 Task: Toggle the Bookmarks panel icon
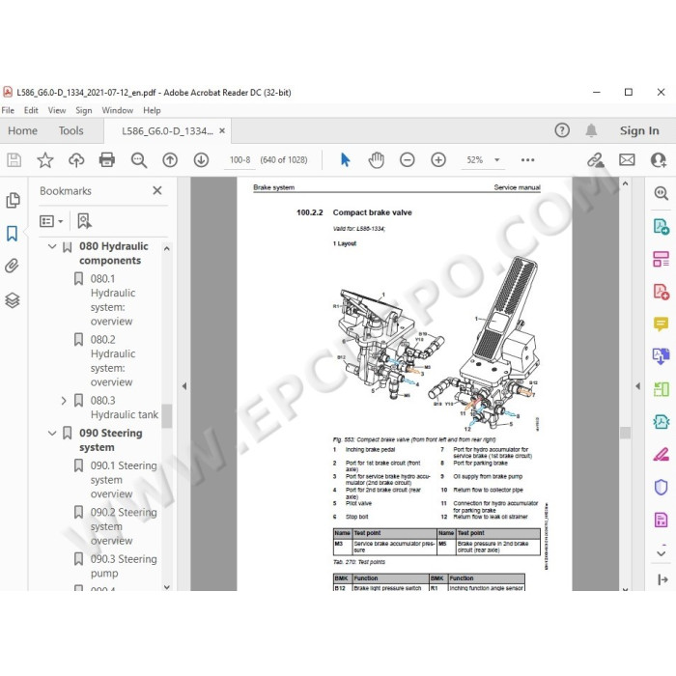coord(12,234)
